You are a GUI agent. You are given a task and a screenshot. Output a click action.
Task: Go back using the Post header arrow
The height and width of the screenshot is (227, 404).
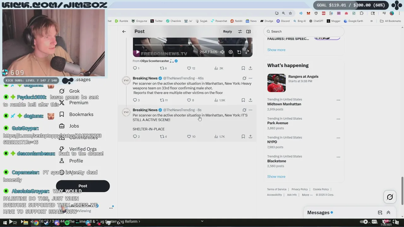coord(124,32)
